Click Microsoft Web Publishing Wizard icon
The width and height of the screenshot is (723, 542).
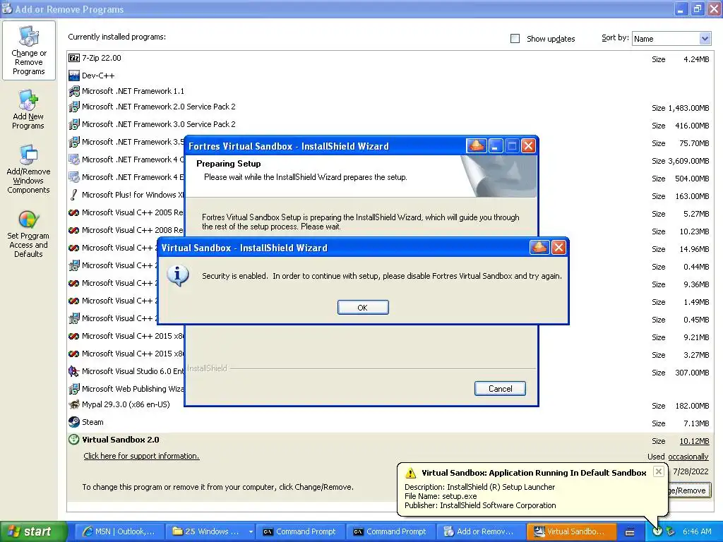[x=73, y=389]
